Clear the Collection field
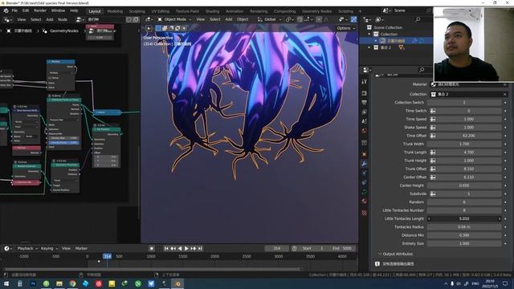Image resolution: width=514 pixels, height=289 pixels. (x=505, y=95)
